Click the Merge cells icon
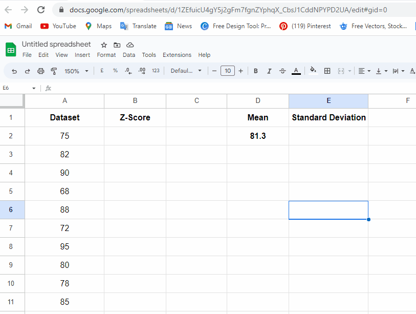The width and height of the screenshot is (416, 314). pyautogui.click(x=341, y=71)
